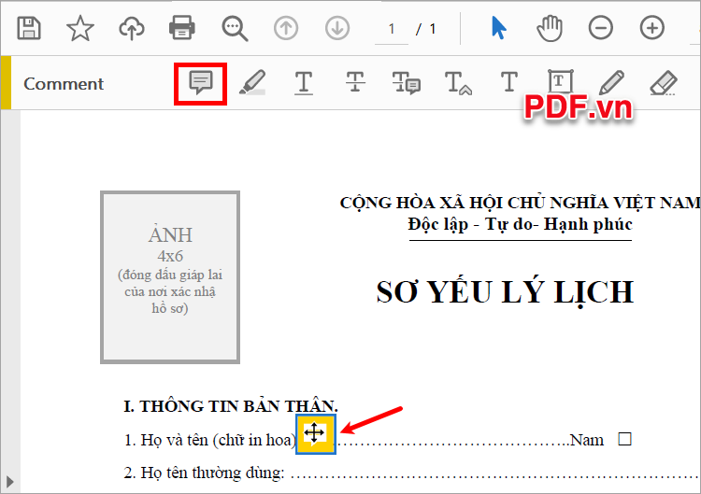Select the Add note to replace text tool
Image resolution: width=701 pixels, height=494 pixels.
coord(407,82)
